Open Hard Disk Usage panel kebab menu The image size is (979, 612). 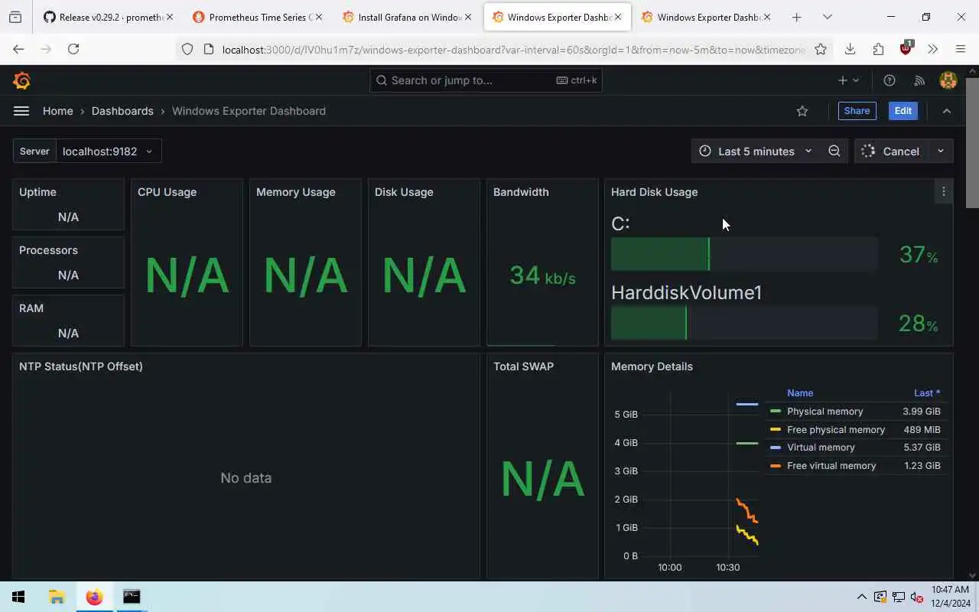(x=944, y=192)
